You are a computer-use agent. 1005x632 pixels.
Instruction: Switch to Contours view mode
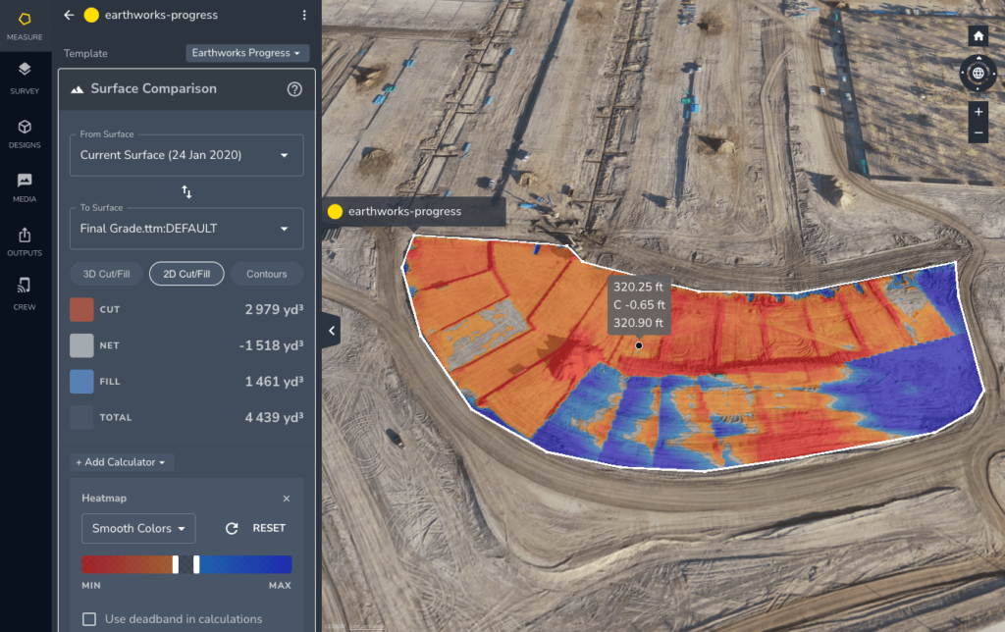tap(266, 274)
